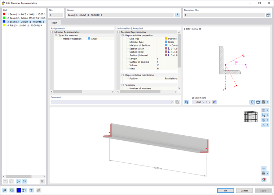Click the red deformation curve icon

[264, 168]
